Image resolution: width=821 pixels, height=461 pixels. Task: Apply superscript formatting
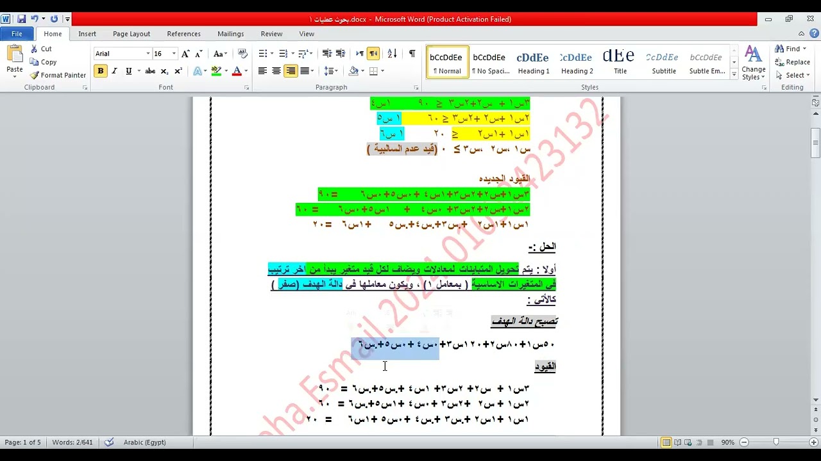178,71
